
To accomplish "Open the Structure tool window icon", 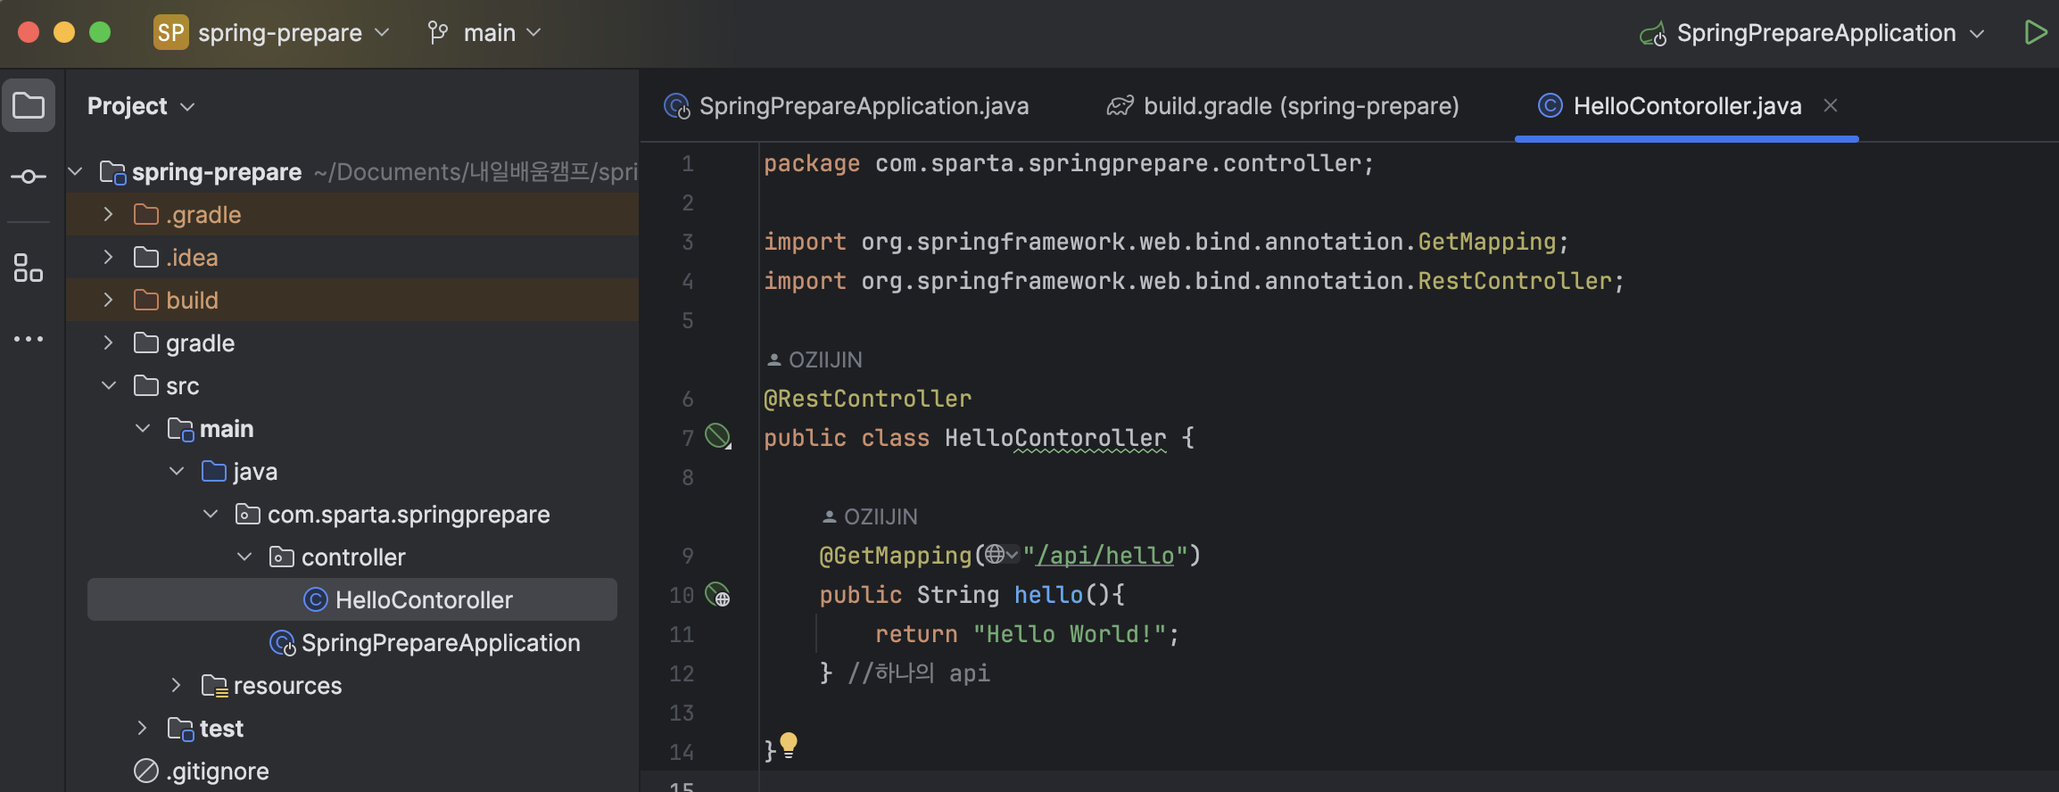I will click(x=29, y=268).
